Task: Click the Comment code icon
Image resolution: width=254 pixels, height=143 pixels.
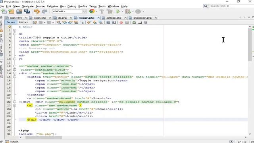Action: pyautogui.click(x=134, y=22)
